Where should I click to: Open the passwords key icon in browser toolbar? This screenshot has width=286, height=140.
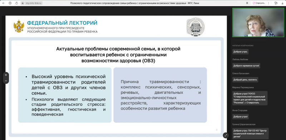(x=276, y=3)
